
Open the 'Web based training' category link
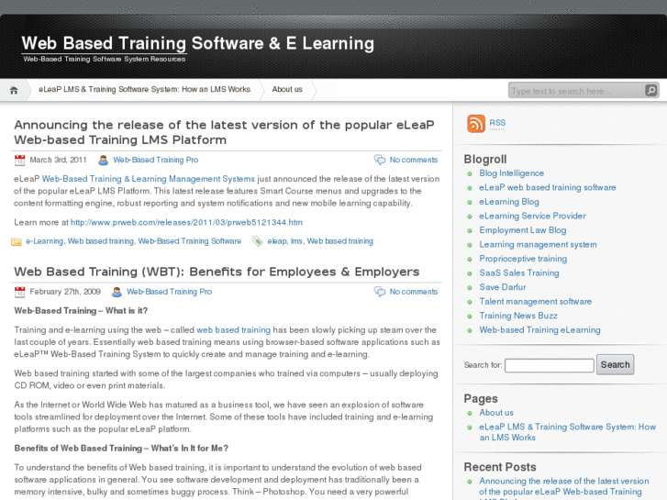pyautogui.click(x=101, y=241)
